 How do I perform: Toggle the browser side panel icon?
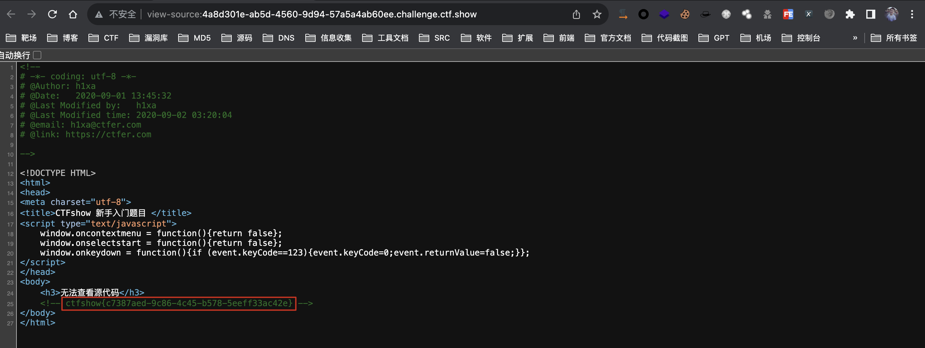870,14
